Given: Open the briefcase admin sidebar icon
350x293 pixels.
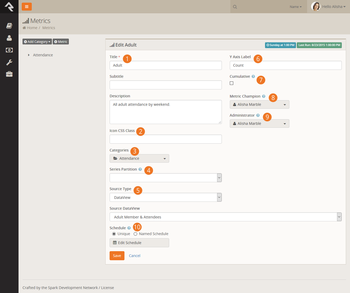Looking at the screenshot, I should (x=9, y=74).
